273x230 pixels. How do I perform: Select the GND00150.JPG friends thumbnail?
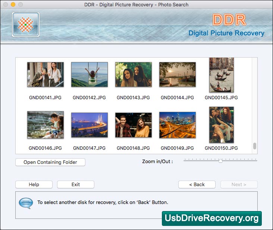click(x=222, y=125)
